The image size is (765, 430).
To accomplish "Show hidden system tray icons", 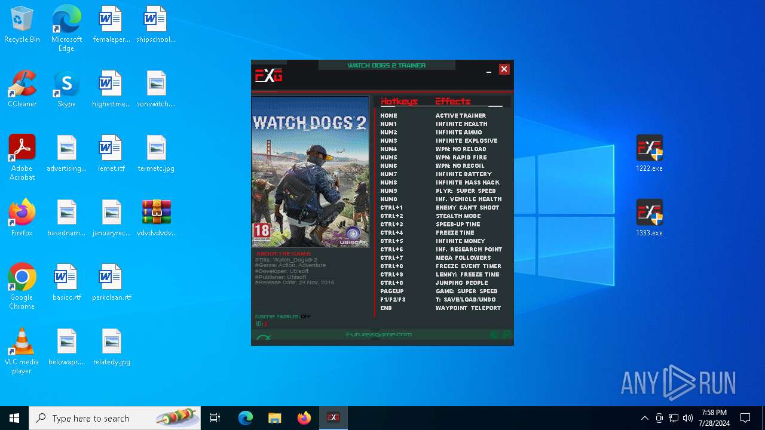I will click(644, 418).
